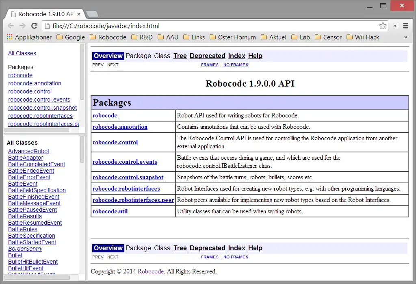Open the BattleRules class
This screenshot has width=416, height=284.
click(x=23, y=229)
